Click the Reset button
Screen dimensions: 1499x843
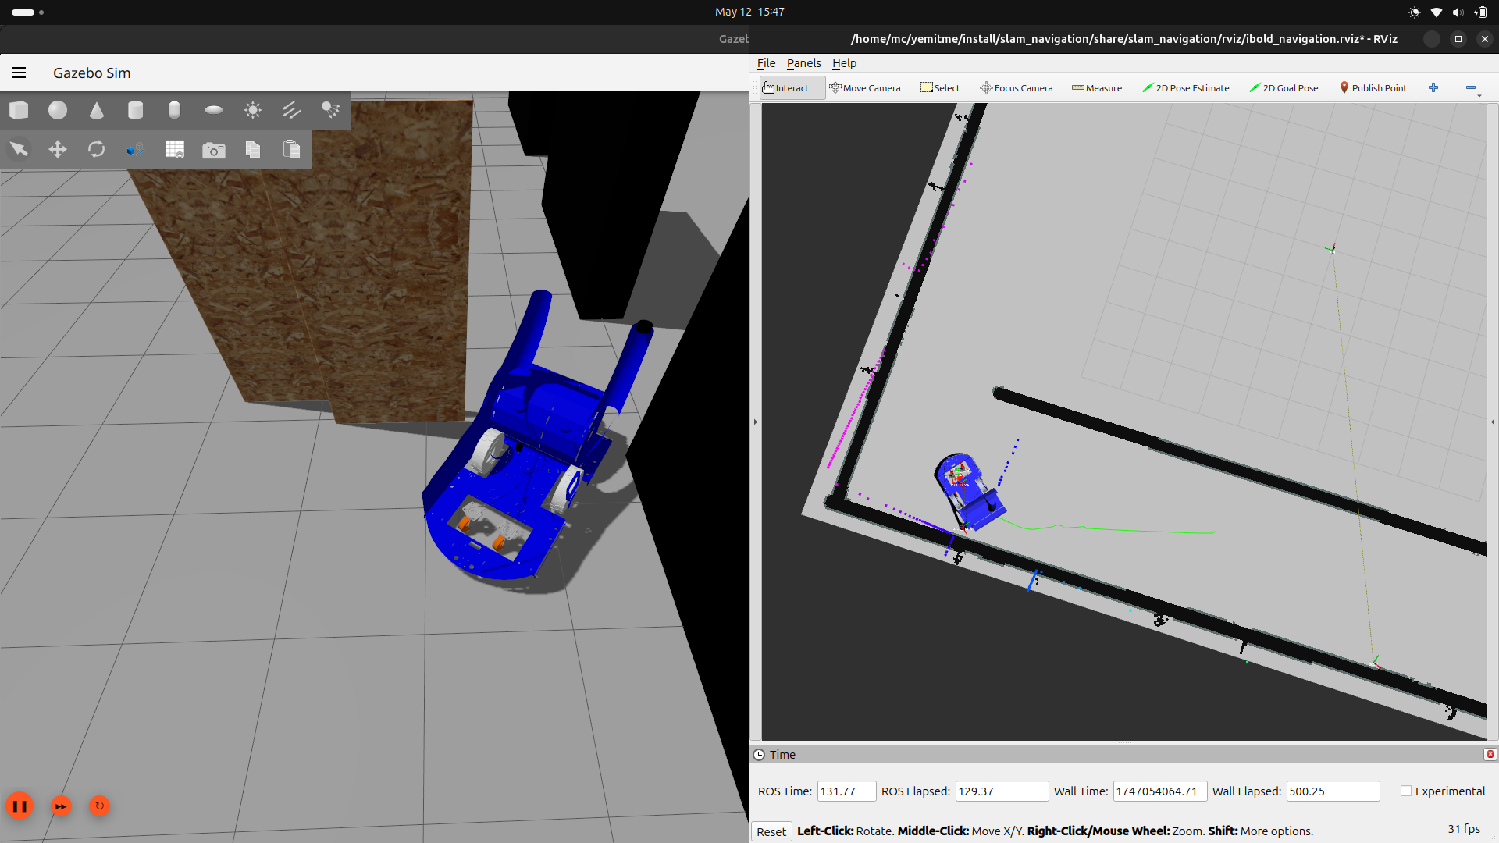point(771,831)
